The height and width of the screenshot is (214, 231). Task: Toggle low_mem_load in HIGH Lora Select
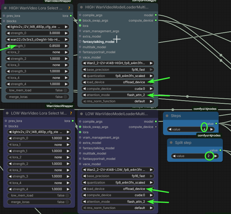coord(66,90)
